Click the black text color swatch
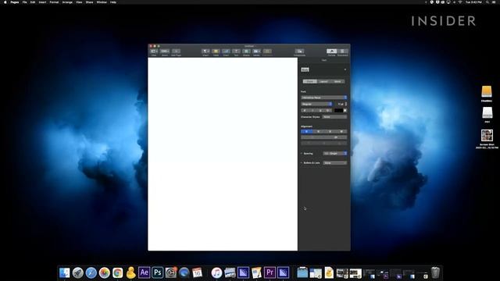The height and width of the screenshot is (281, 500). (338, 111)
